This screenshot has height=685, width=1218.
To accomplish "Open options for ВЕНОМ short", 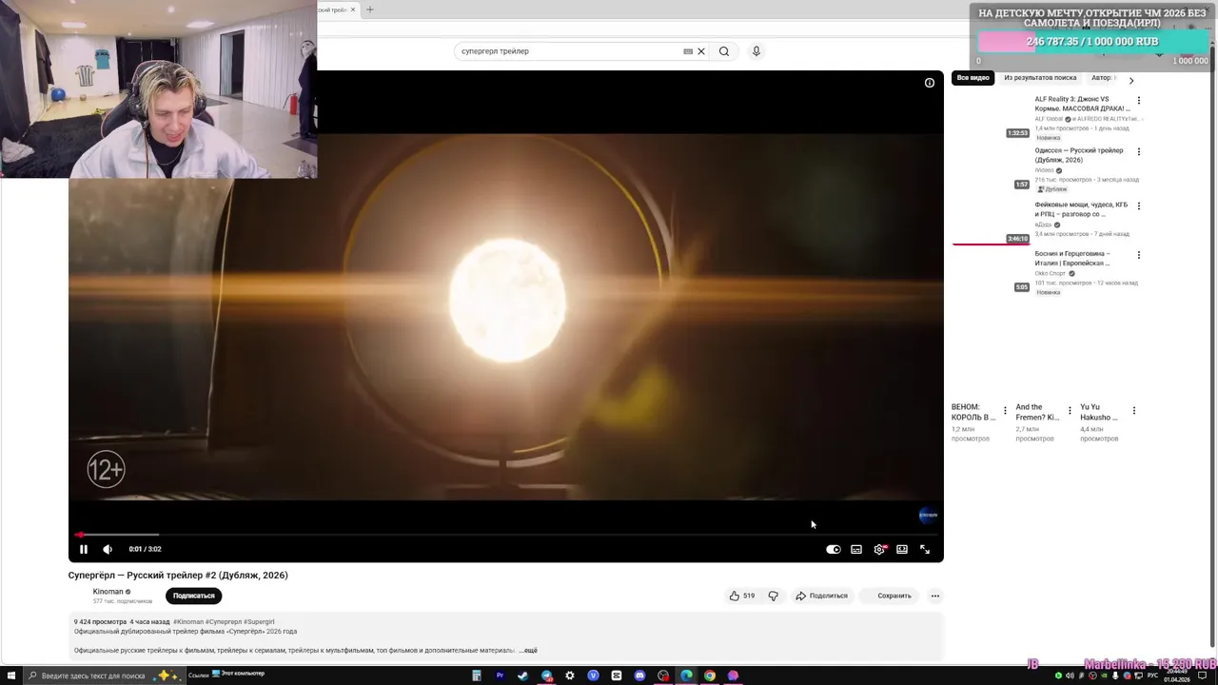I will 1005,411.
